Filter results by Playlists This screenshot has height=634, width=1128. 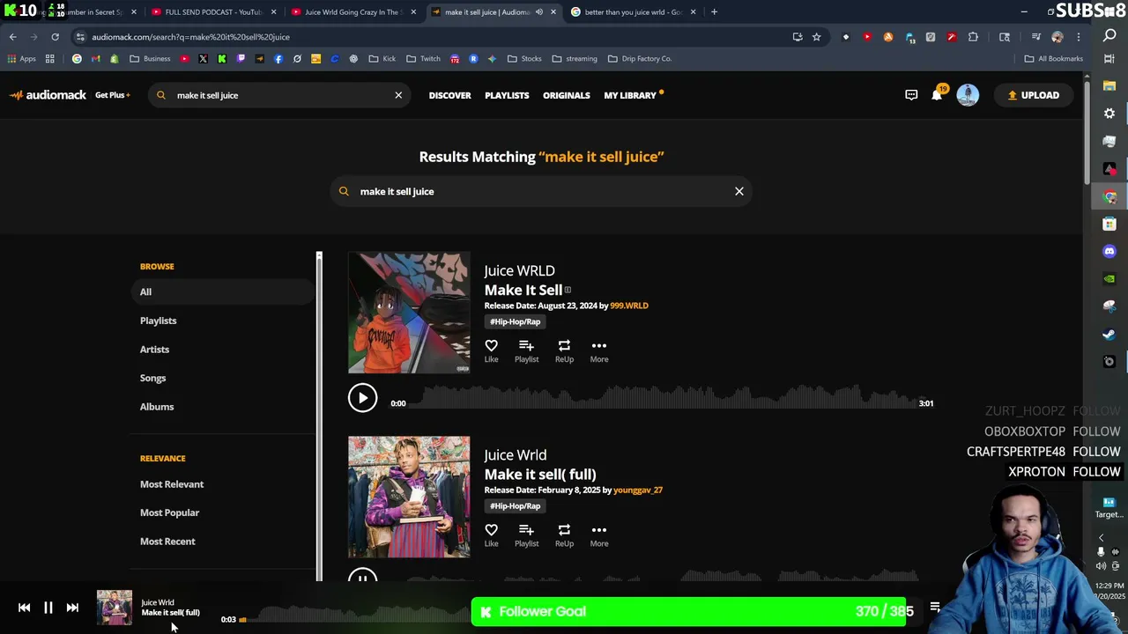coord(158,321)
